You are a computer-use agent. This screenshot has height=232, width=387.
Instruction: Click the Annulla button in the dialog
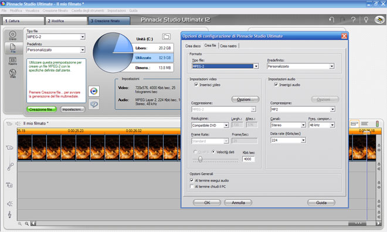click(238, 203)
